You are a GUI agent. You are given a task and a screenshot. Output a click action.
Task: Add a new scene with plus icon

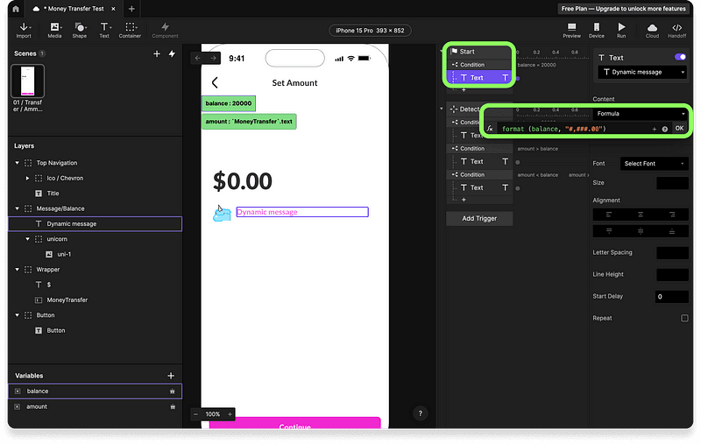point(157,53)
